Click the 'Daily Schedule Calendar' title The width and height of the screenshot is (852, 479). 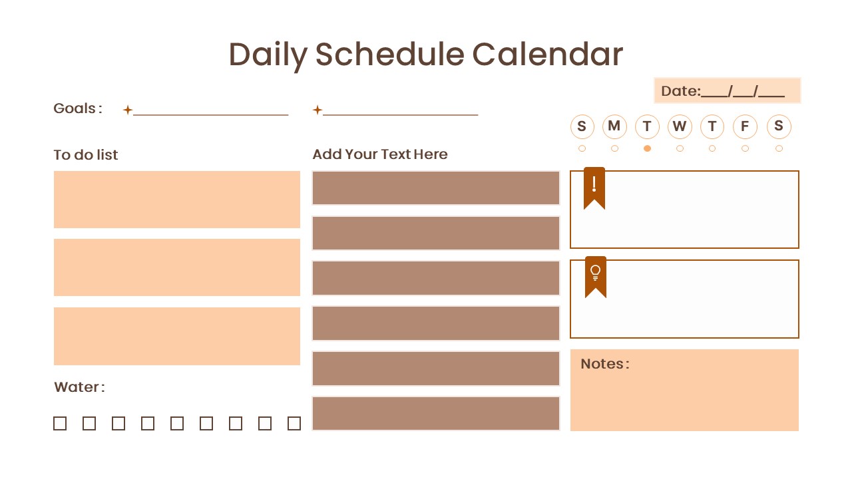pyautogui.click(x=426, y=54)
